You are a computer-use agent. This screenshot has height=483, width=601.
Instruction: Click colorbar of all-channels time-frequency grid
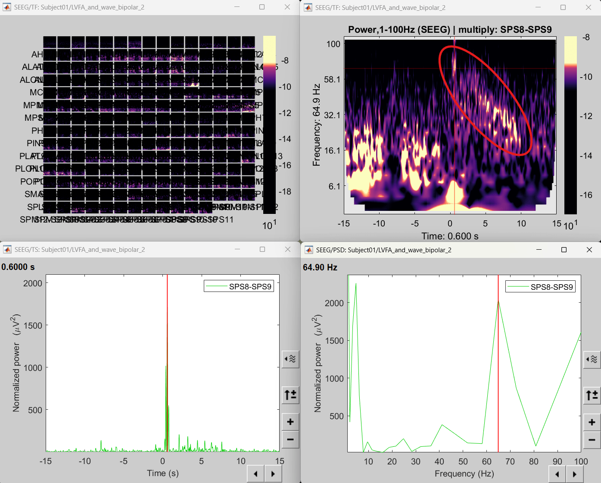point(269,125)
